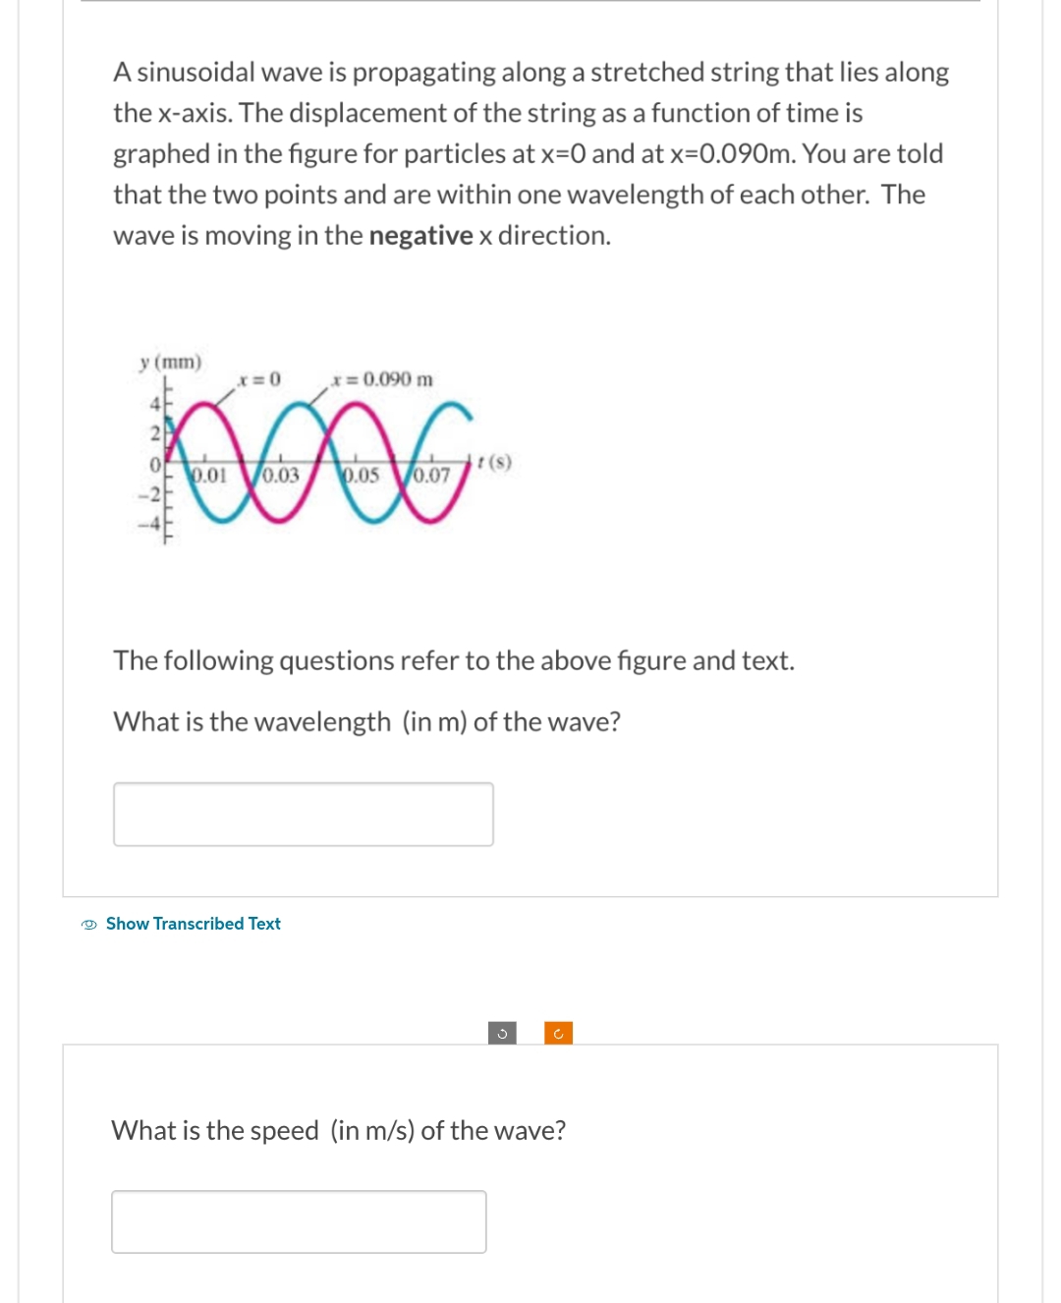Click the wavelength answer input box
Viewport: 1061px width, 1303px height.
click(x=304, y=813)
